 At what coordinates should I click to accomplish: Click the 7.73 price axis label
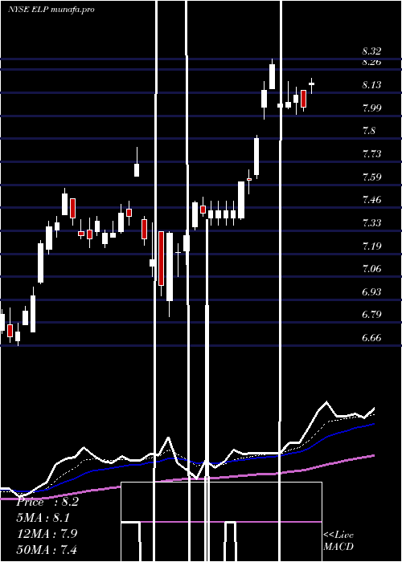371,154
